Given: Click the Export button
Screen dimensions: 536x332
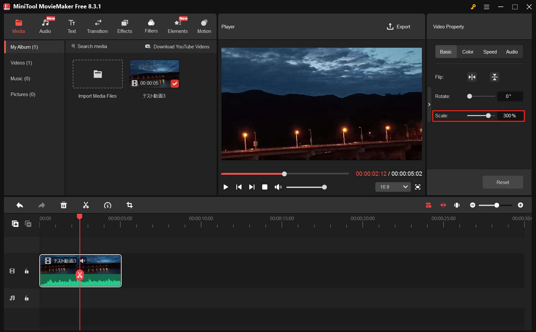Looking at the screenshot, I should click(399, 27).
